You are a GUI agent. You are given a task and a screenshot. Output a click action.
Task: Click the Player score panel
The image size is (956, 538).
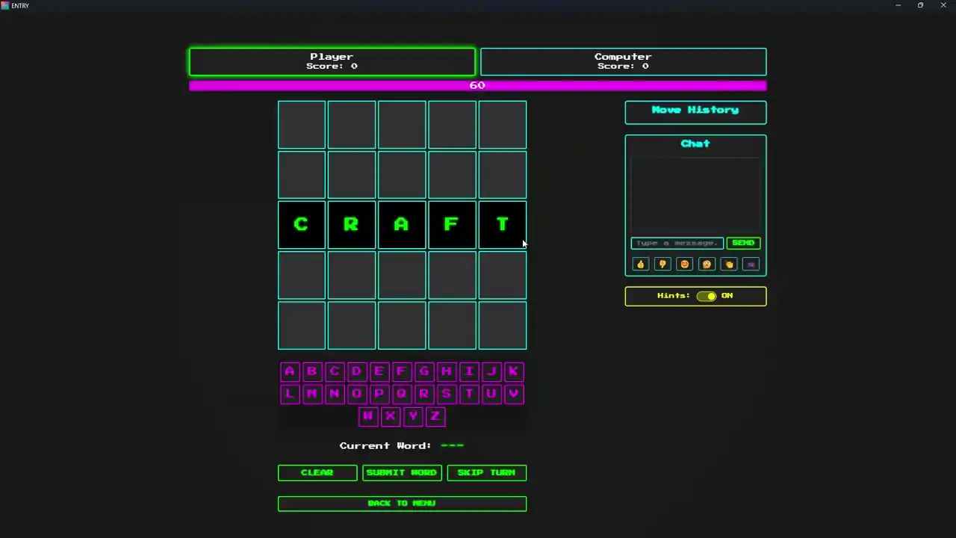332,62
